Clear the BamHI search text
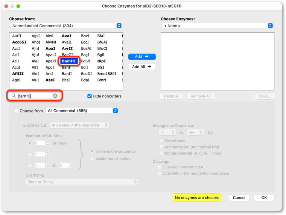Viewport: 286px width, 215px height. pos(55,95)
